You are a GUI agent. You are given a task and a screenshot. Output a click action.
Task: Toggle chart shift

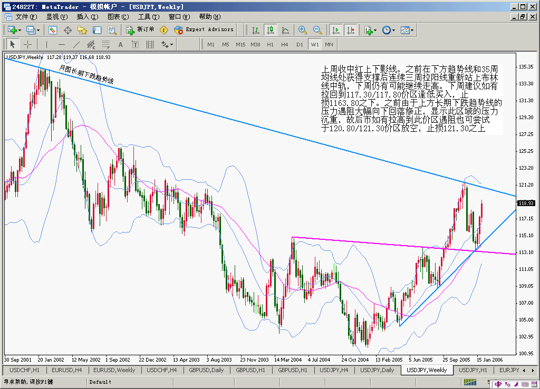point(351,30)
